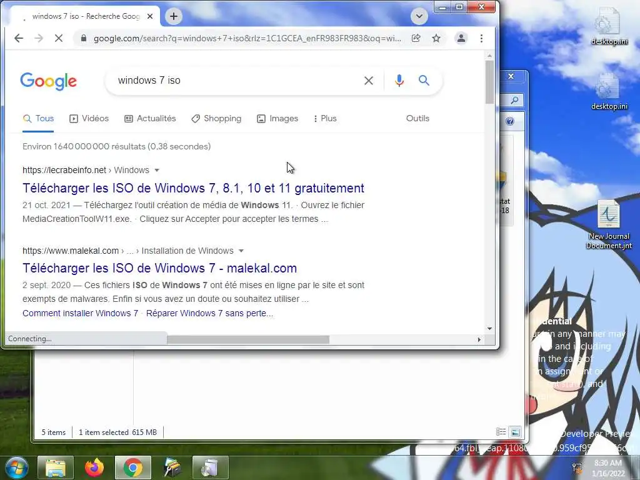The width and height of the screenshot is (640, 480).
Task: Share this page via the share icon
Action: coord(416,38)
